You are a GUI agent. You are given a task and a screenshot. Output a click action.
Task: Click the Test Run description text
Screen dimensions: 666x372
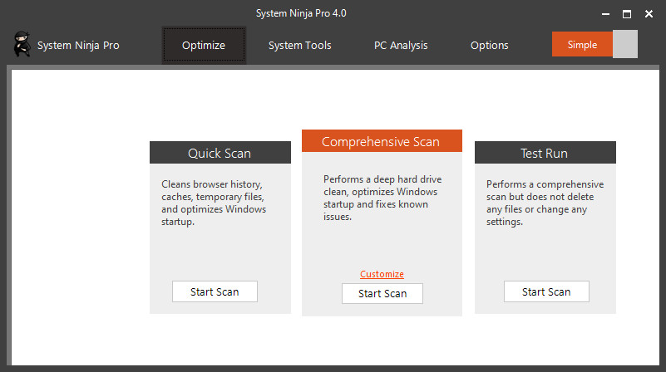tap(545, 203)
